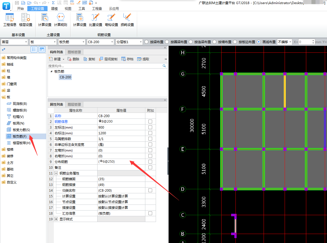This screenshot has width=327, height=243.
Task: Switch navigation panel to detail view icon
Action: click(x=42, y=49)
